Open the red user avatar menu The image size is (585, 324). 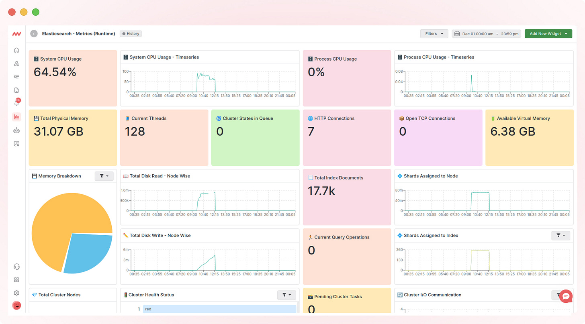tap(16, 306)
